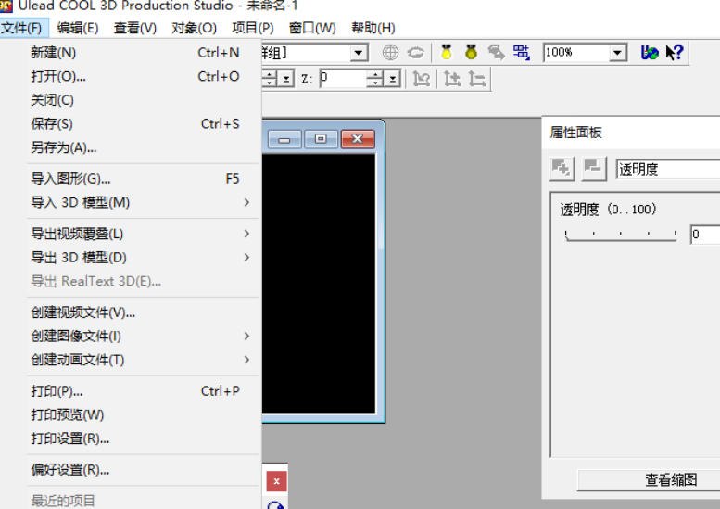Click the wireframe globe icon in toolbar

(x=391, y=53)
